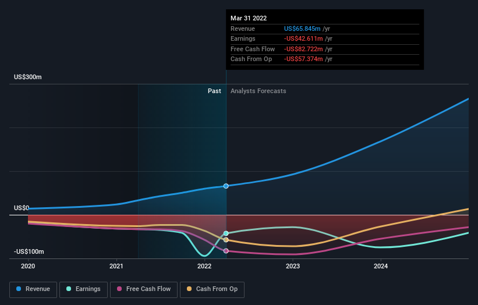Click the US$0 y-axis label
Screen dimensions: 478x305
click(x=22, y=208)
